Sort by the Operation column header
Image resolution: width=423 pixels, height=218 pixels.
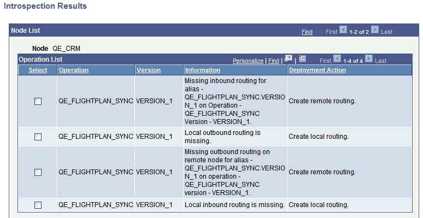[74, 70]
